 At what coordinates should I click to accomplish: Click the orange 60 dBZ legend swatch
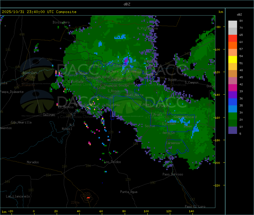tap(233, 45)
